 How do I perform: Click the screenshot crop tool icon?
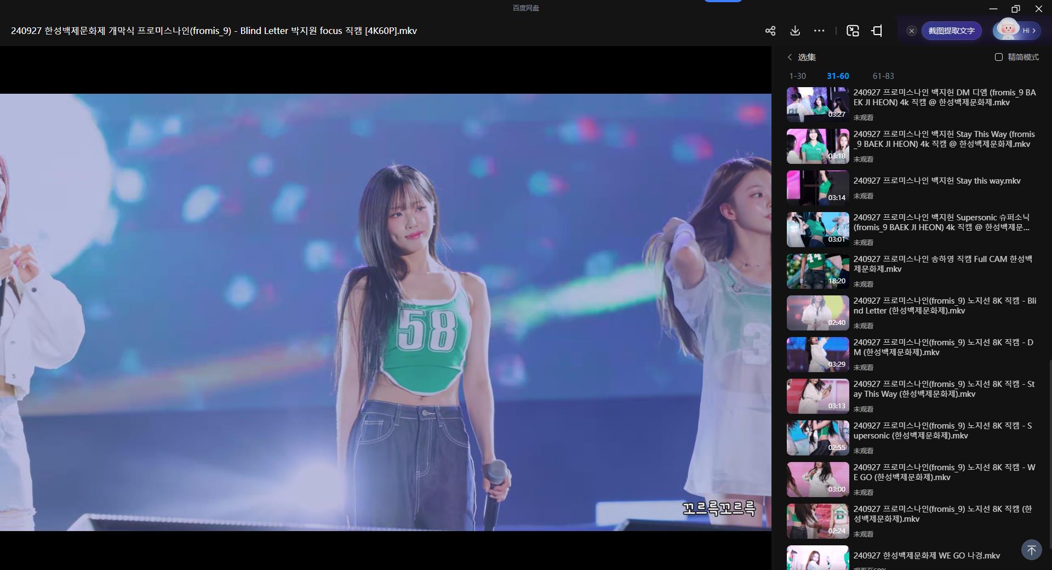877,31
